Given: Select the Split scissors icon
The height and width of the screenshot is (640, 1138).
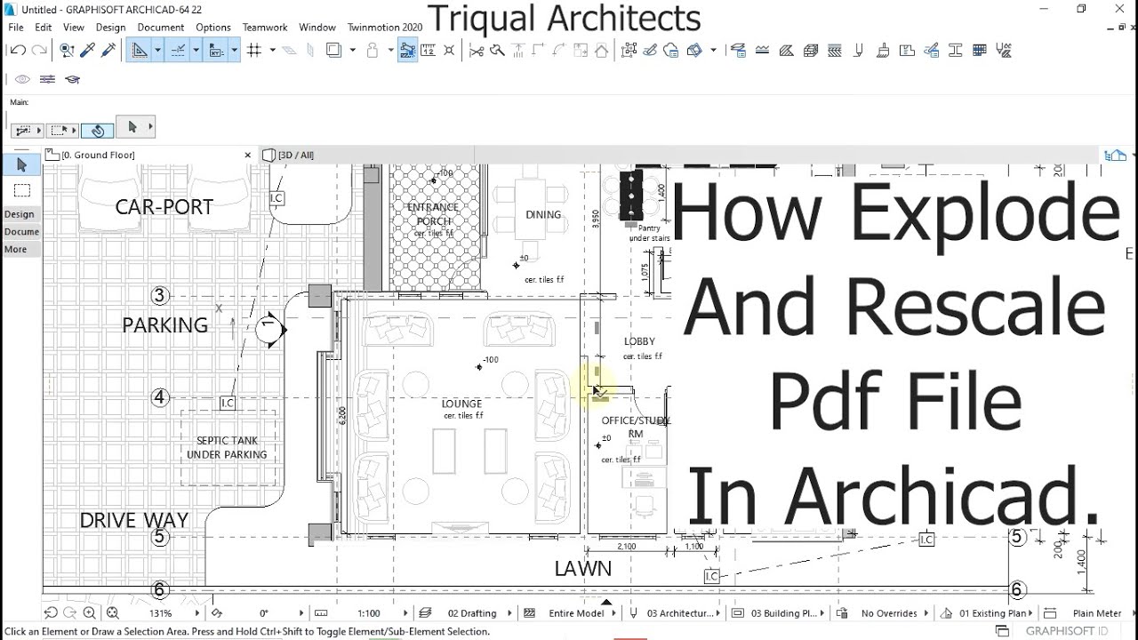Looking at the screenshot, I should click(476, 51).
